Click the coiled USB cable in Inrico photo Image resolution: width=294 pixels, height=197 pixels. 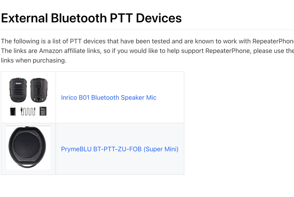tap(28, 111)
